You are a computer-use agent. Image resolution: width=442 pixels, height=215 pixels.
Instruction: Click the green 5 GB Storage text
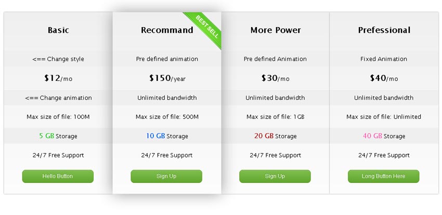point(58,136)
